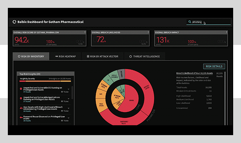The width and height of the screenshot is (241, 143).
Task: Click the User Assets people icon
Action: point(21,108)
